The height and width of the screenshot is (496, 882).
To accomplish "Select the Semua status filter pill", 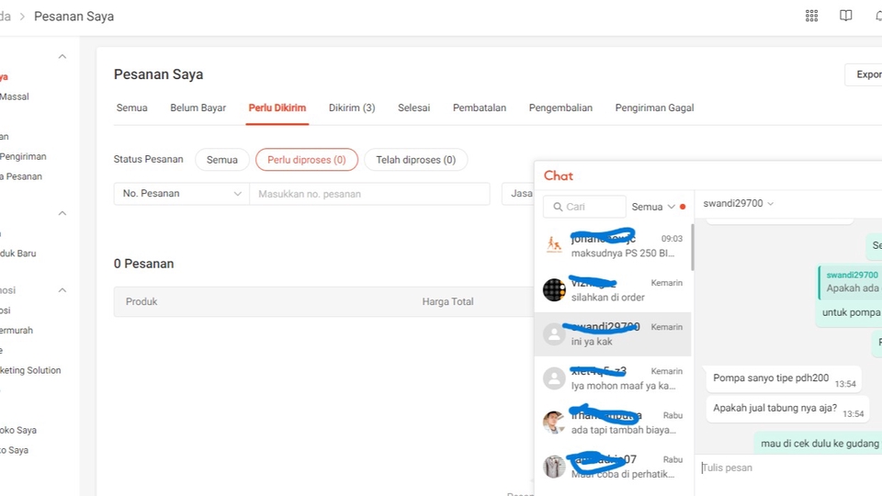I will [221, 160].
